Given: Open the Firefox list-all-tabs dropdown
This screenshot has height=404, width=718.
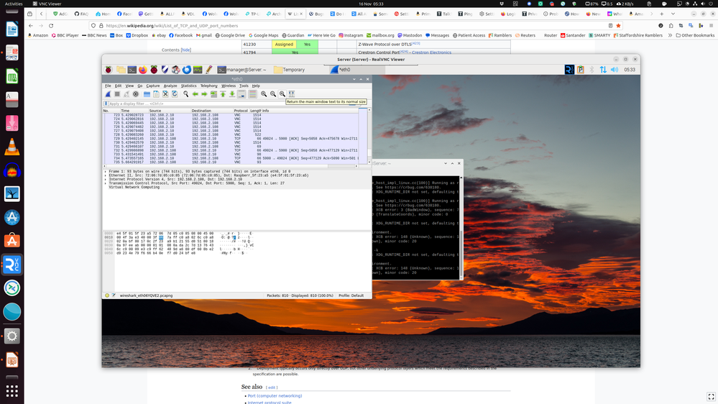Looking at the screenshot, I should click(673, 14).
